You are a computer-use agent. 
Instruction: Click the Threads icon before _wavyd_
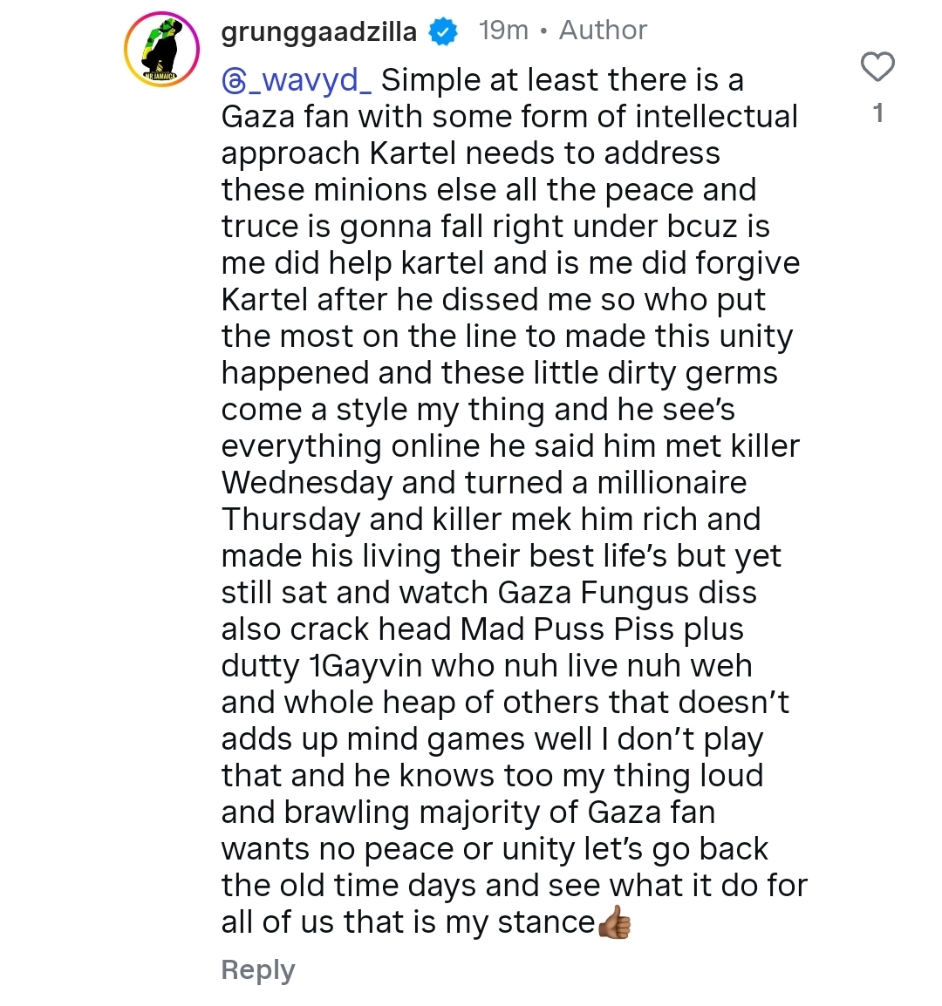235,81
